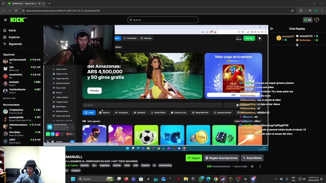The width and height of the screenshot is (326, 183).
Task: Click Regala Suscripciones button
Action: coord(221,158)
